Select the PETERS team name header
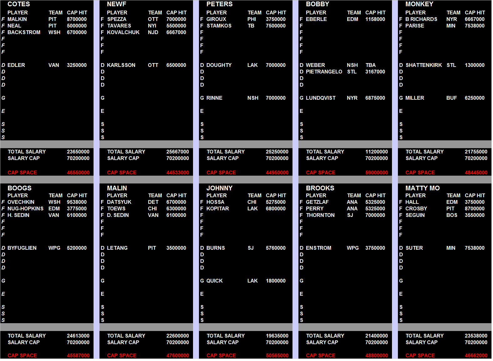The width and height of the screenshot is (493, 361). 219,4
